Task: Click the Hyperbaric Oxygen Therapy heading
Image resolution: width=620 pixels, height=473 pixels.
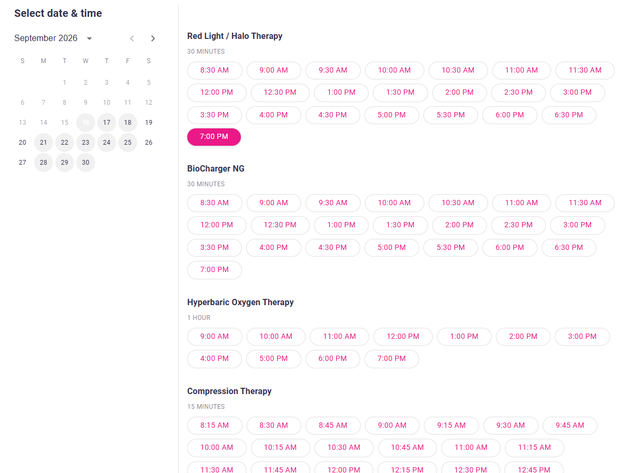Action: [240, 302]
